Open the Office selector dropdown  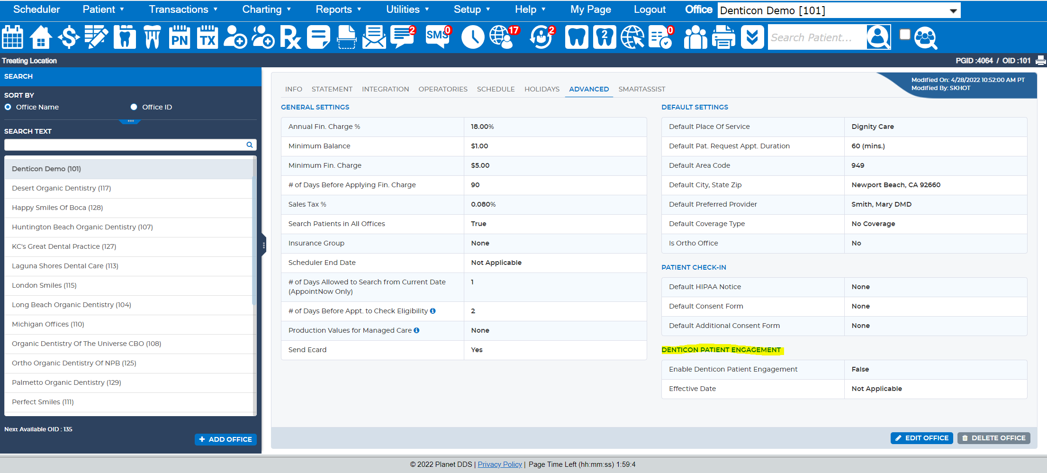[x=839, y=10]
